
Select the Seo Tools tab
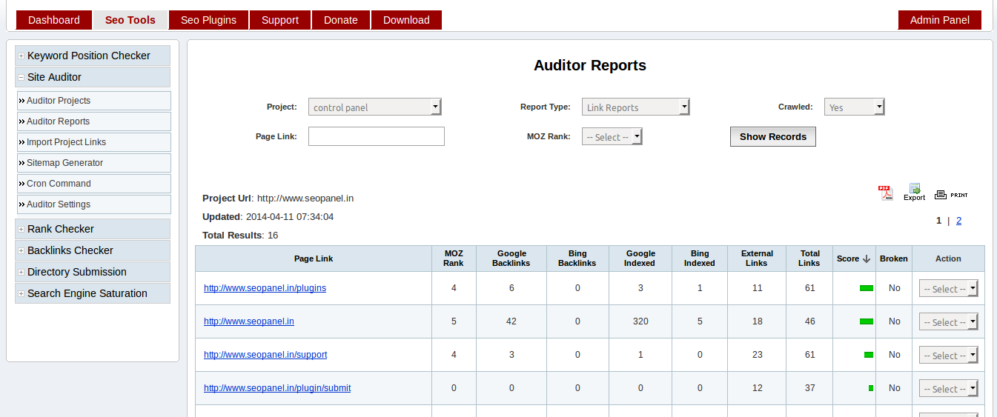130,20
